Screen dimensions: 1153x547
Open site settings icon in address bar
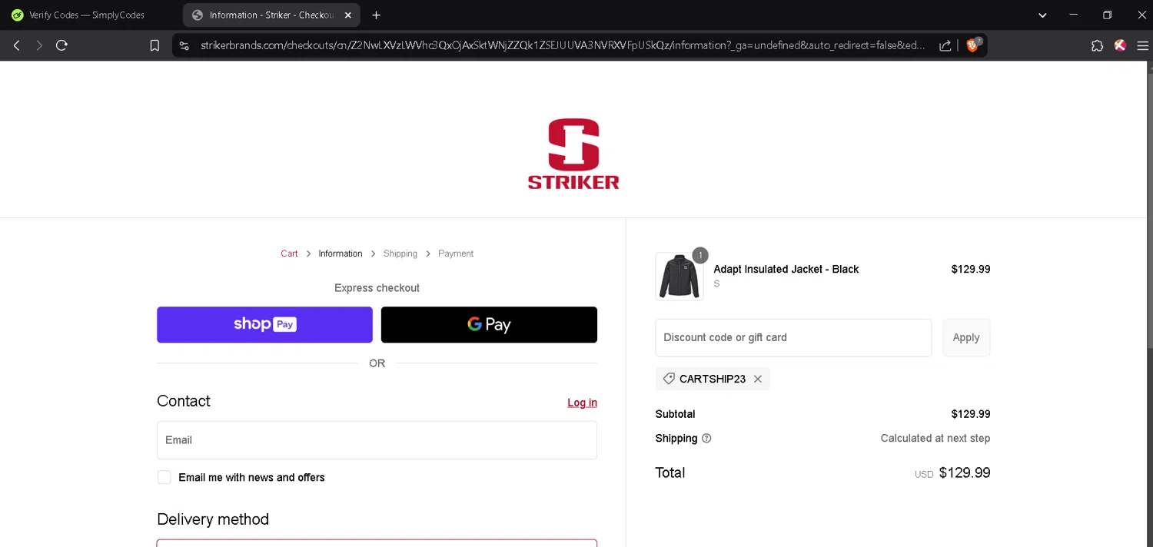[x=184, y=45]
